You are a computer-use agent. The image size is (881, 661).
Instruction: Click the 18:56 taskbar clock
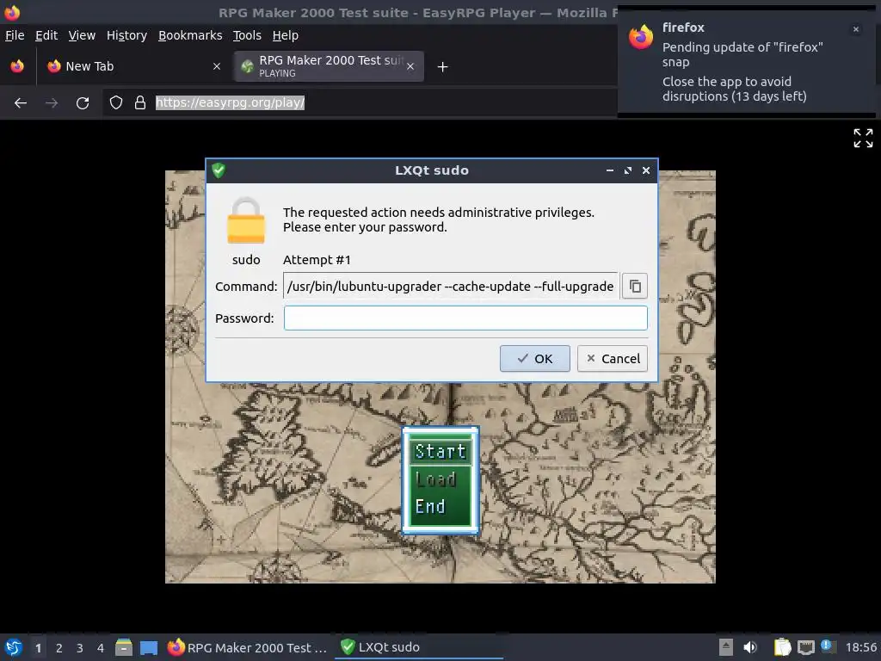tap(860, 647)
